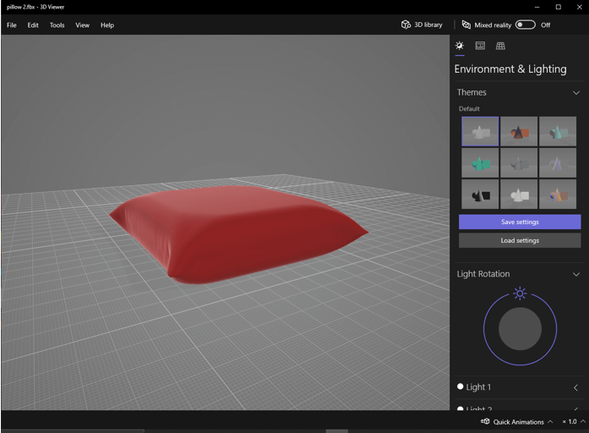Open the File menu
The height and width of the screenshot is (433, 589).
(12, 25)
